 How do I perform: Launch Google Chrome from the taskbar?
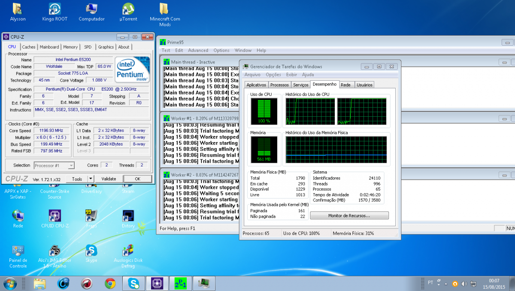pos(110,283)
